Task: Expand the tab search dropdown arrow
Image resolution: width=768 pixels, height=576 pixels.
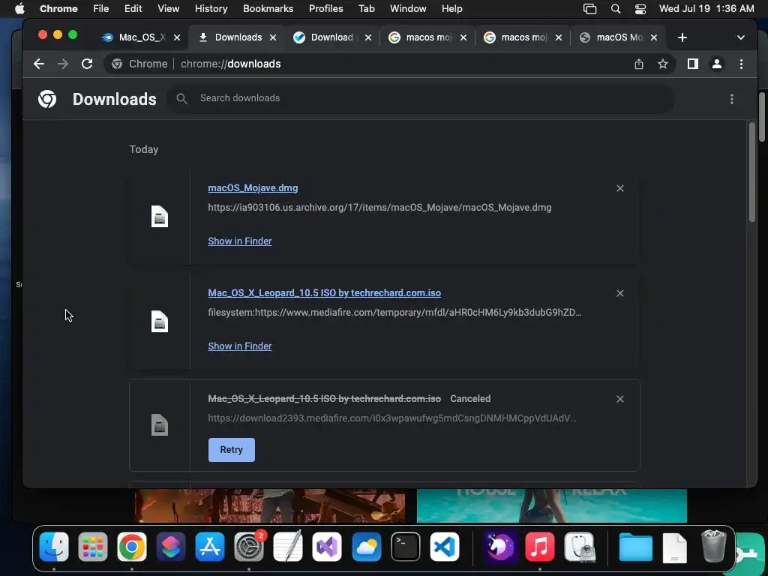Action: point(740,37)
